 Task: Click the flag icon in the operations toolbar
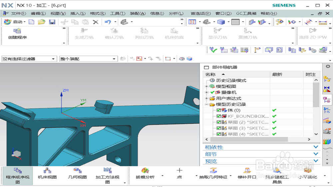click(x=257, y=50)
